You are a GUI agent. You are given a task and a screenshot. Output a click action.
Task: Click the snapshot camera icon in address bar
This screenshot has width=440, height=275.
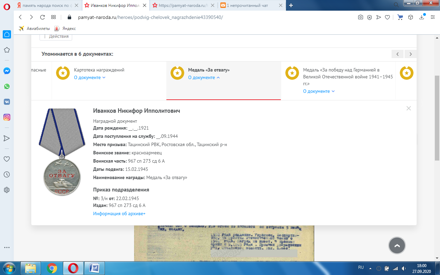360,17
